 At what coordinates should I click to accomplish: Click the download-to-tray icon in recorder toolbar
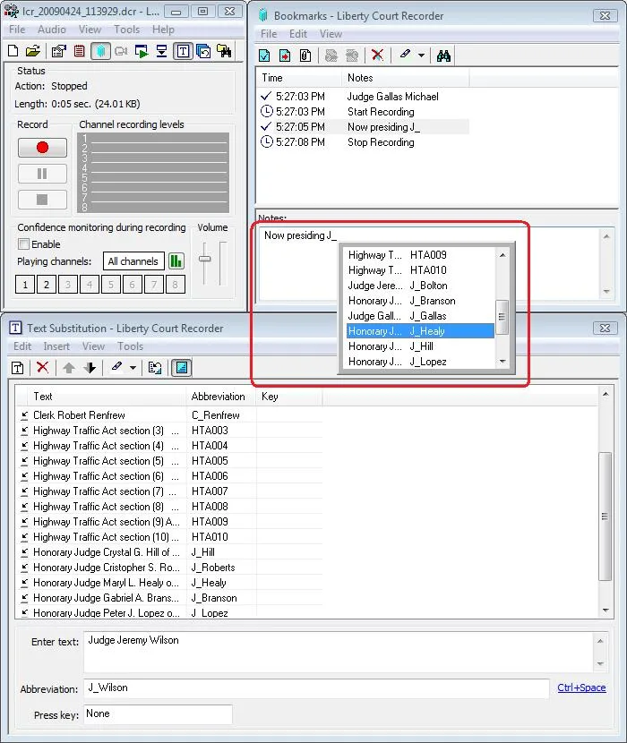click(x=162, y=51)
